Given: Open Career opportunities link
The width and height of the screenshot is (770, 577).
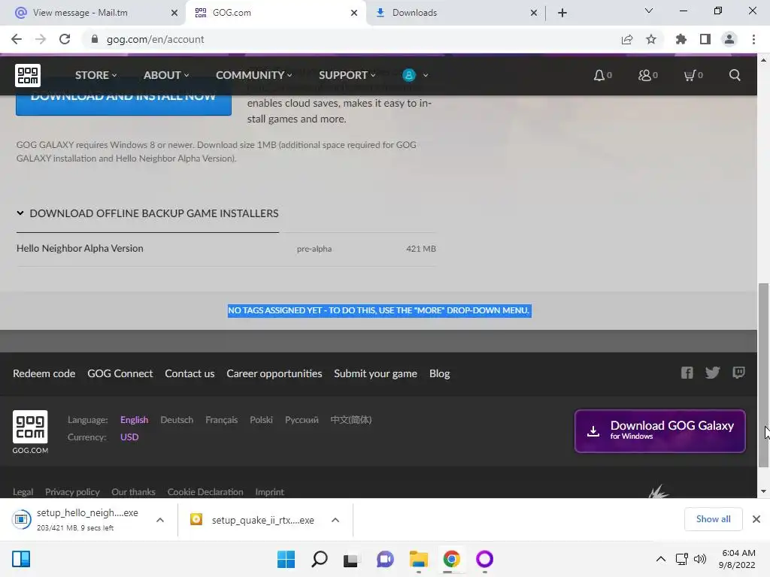Looking at the screenshot, I should (274, 373).
